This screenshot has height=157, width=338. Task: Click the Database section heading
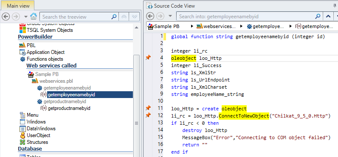coord(30,149)
